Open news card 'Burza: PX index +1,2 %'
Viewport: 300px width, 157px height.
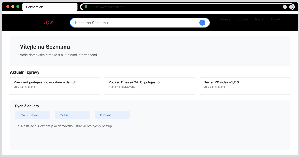(245, 86)
